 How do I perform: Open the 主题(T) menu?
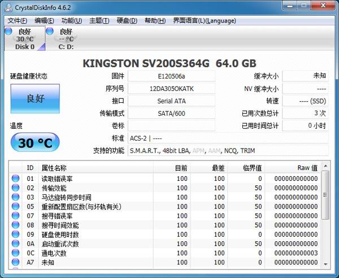[x=99, y=21]
